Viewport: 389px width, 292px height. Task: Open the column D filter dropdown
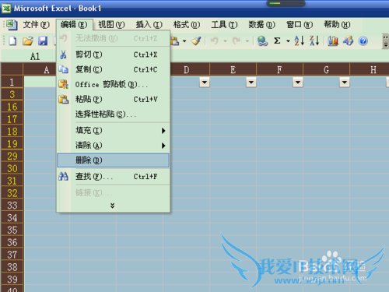coord(205,83)
